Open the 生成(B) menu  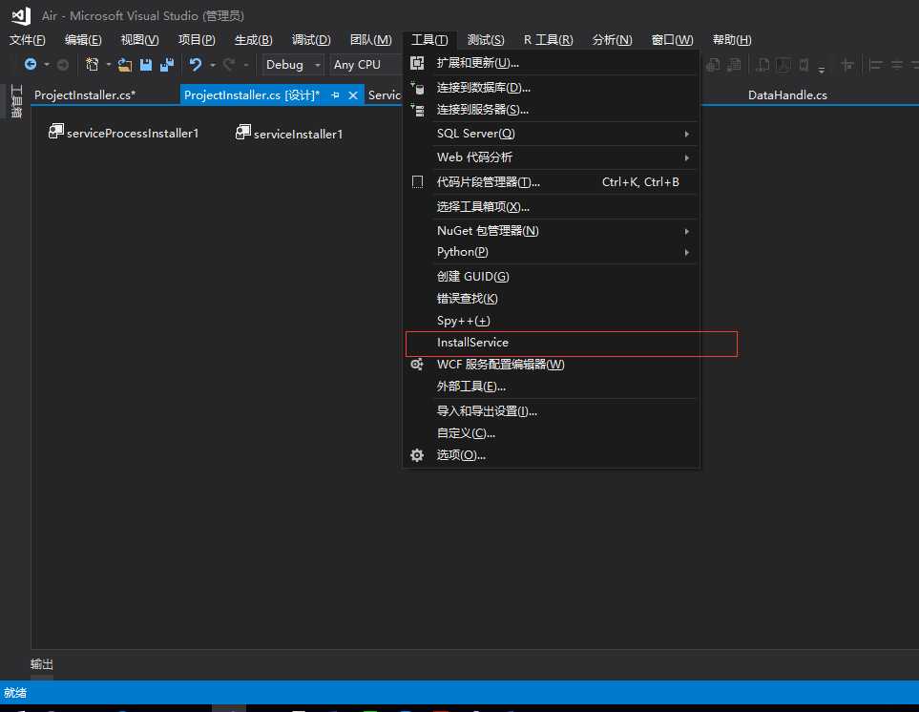point(253,40)
